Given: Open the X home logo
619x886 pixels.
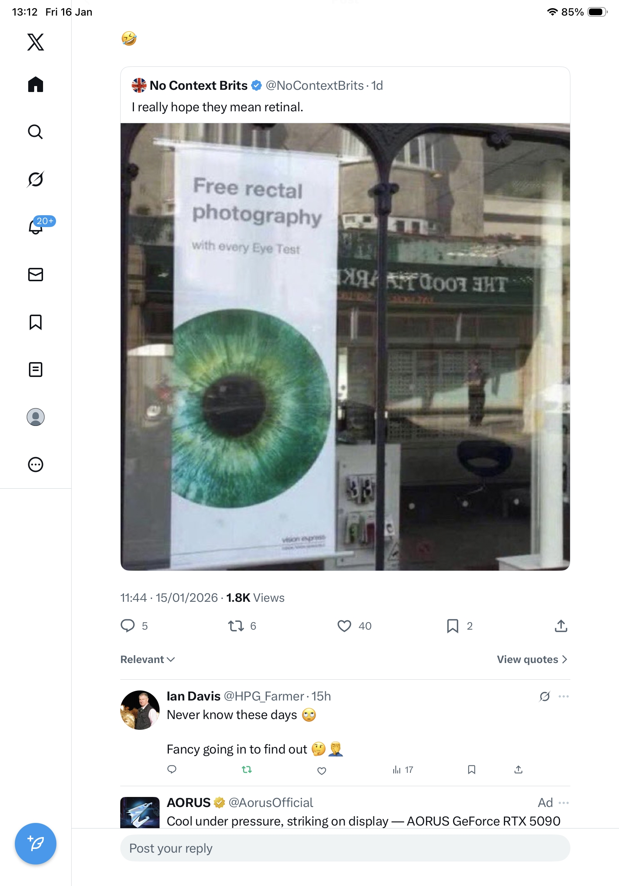Looking at the screenshot, I should pyautogui.click(x=36, y=42).
